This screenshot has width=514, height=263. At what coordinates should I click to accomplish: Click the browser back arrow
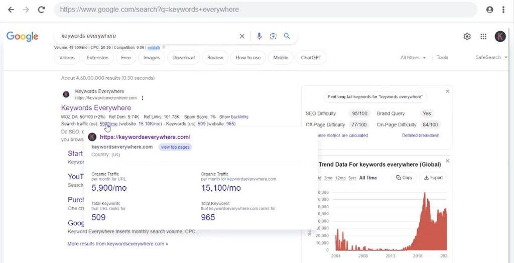[11, 10]
